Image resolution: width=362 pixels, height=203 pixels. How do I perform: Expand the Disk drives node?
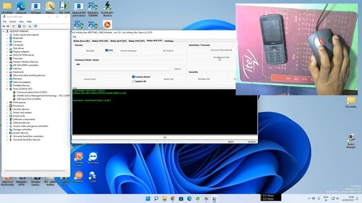pos(7,48)
